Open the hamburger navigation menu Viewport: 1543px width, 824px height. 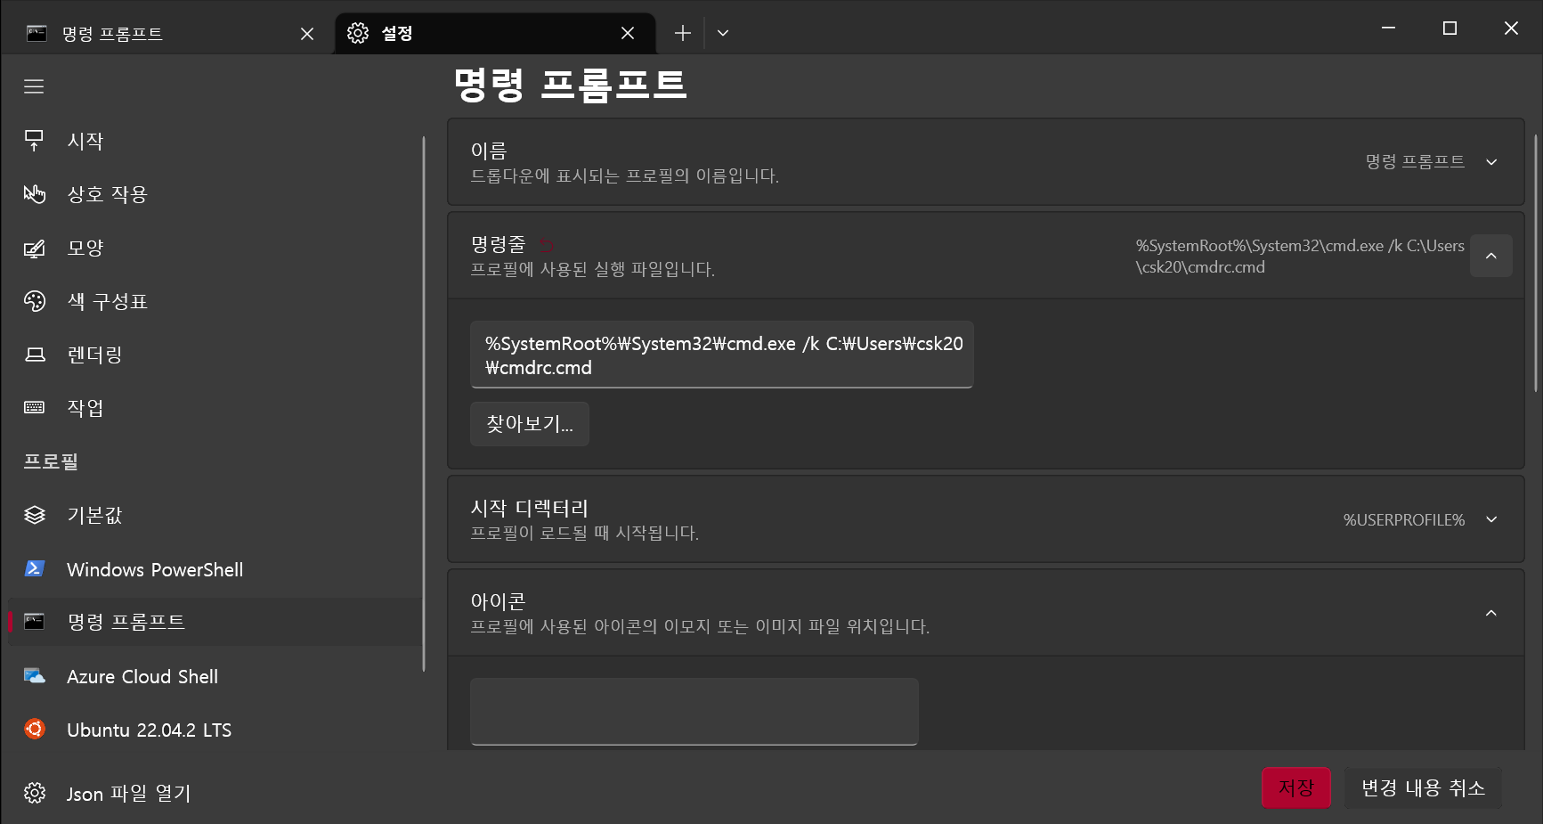coord(34,86)
